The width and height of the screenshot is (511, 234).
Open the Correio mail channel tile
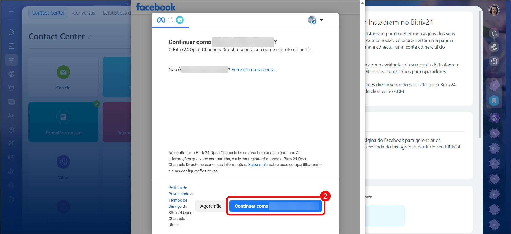pos(63,77)
